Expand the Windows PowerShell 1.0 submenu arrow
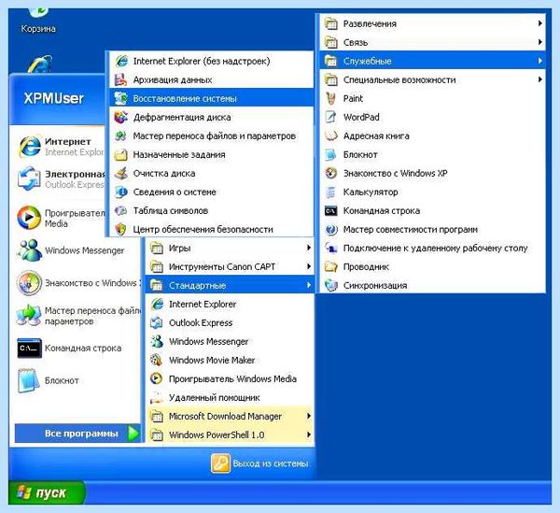The height and width of the screenshot is (513, 560). click(309, 435)
